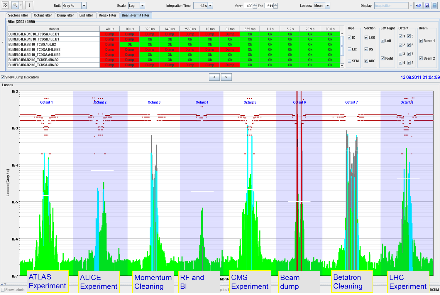Toggle Octant 6 checkbox

[409, 45]
